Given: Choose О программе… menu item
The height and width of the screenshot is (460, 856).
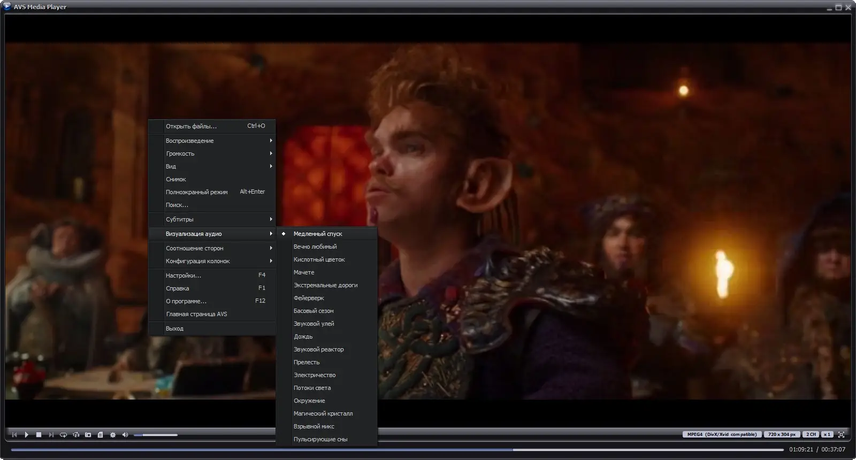Looking at the screenshot, I should [212, 301].
